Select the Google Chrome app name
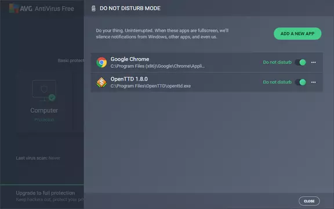Image resolution: width=334 pixels, height=209 pixels. pyautogui.click(x=130, y=59)
